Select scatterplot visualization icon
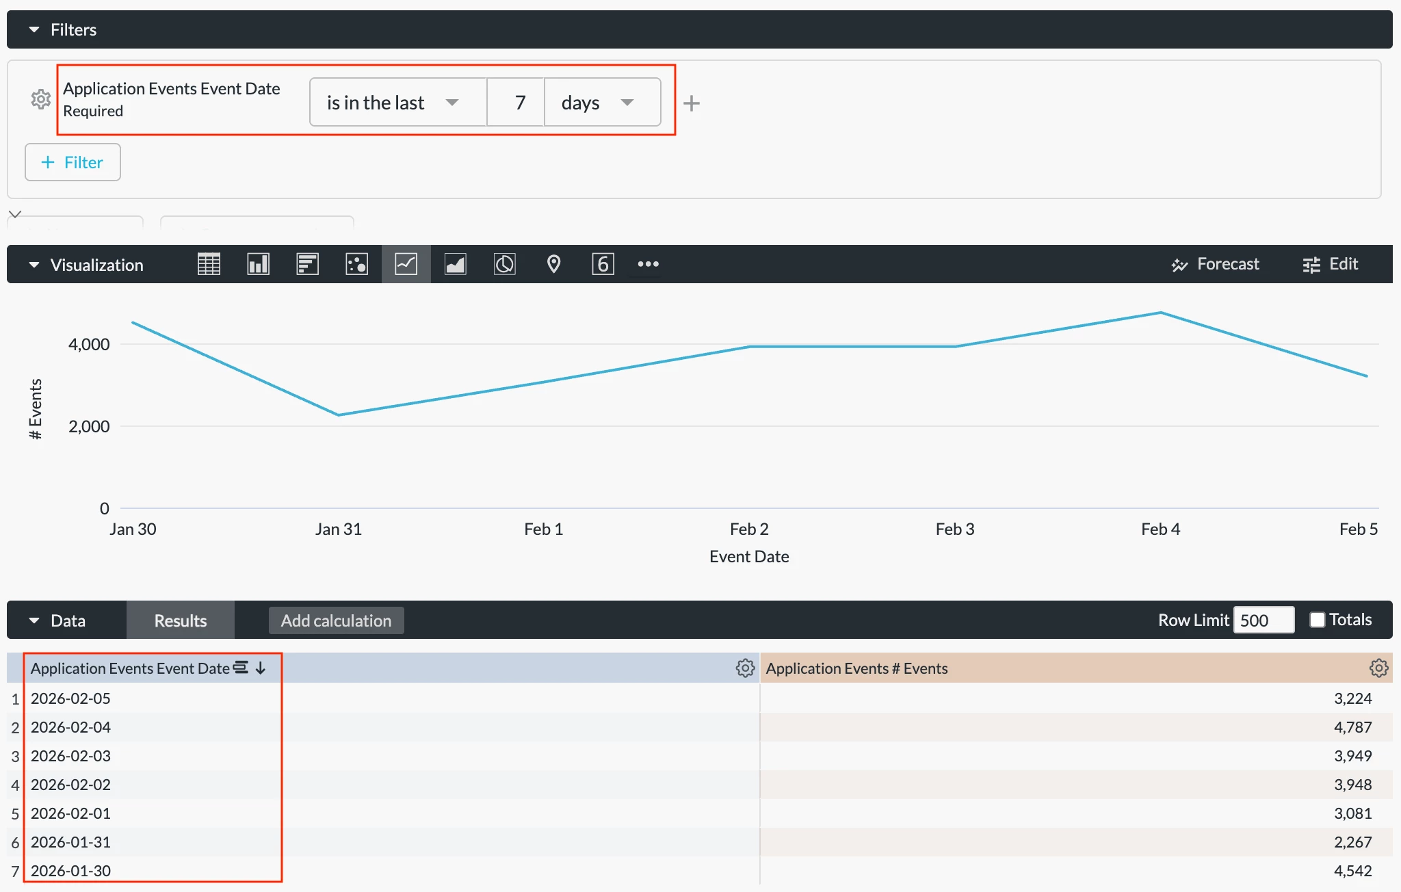Image resolution: width=1401 pixels, height=892 pixels. (x=356, y=264)
